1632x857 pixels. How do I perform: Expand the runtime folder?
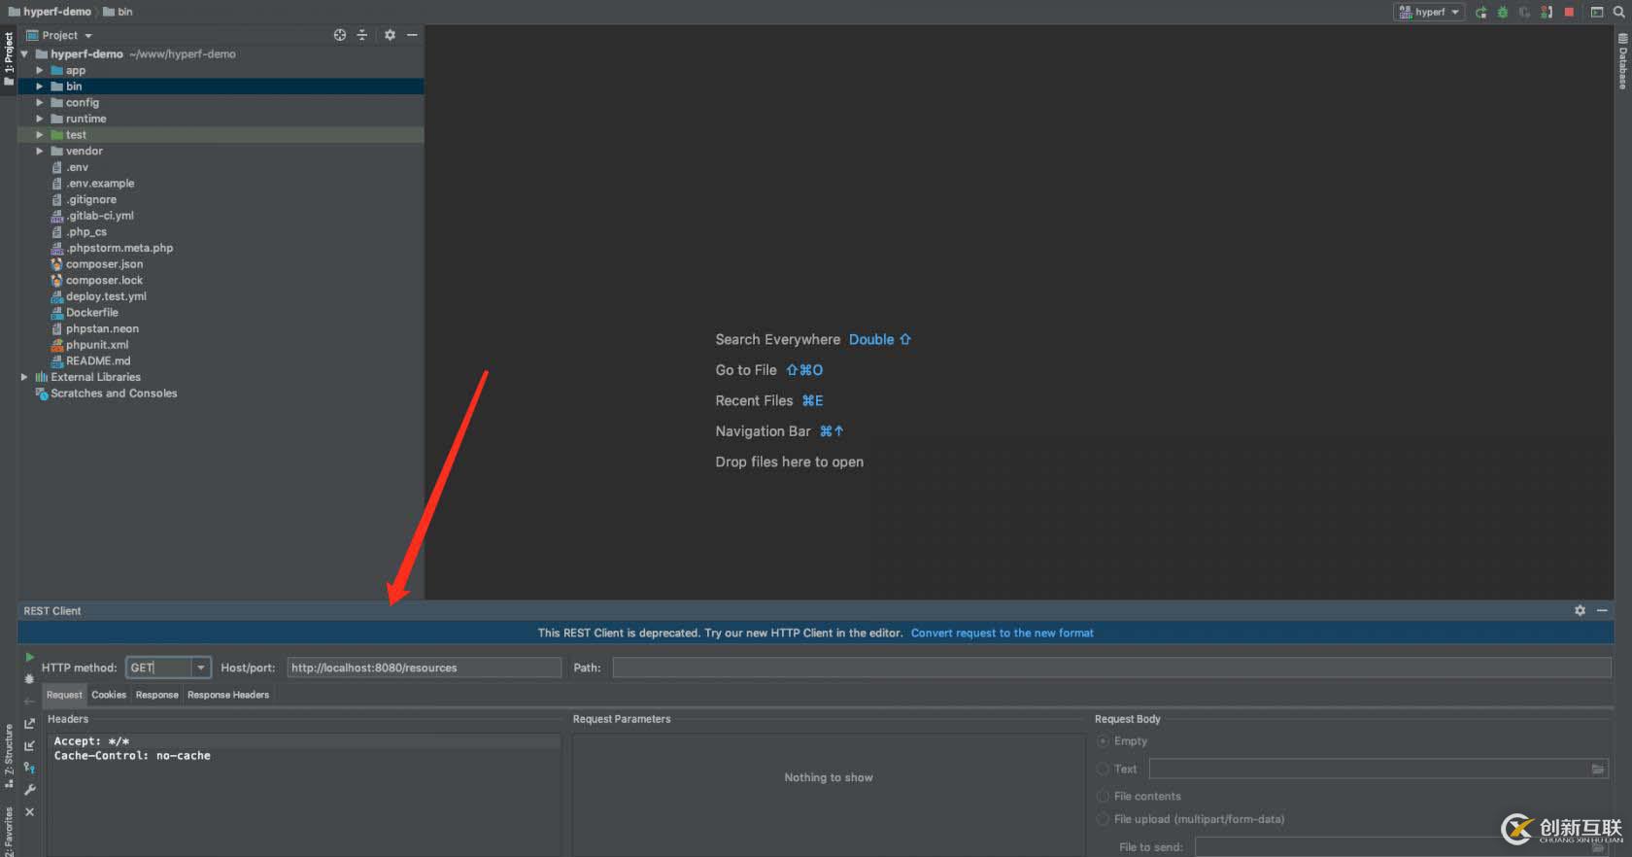point(40,119)
